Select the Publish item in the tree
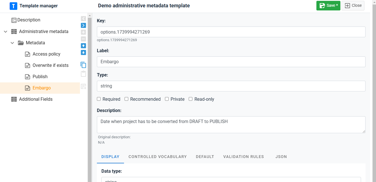 tap(40, 77)
